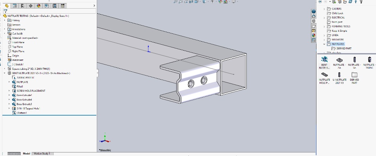376x156 pixels.
Task: Open the DimXpertManager crosshair tab
Action: point(31,6)
